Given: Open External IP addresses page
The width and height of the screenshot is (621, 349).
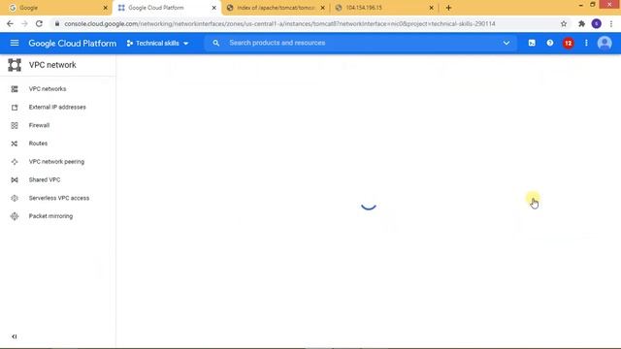Looking at the screenshot, I should 58,108.
